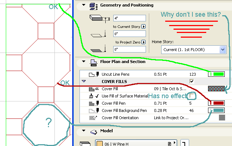Click the '09 | Tile Oct & S...' fill value
This screenshot has height=146, width=232.
170,89
